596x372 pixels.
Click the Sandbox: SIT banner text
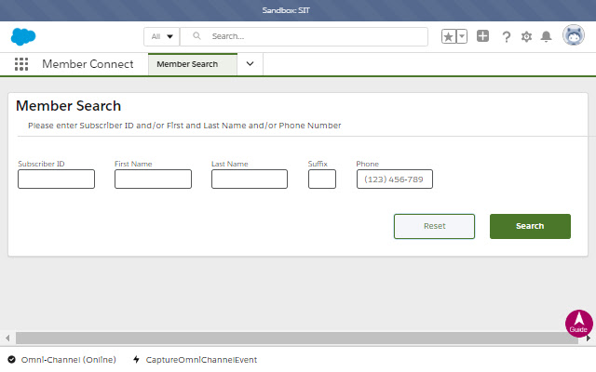tap(286, 10)
